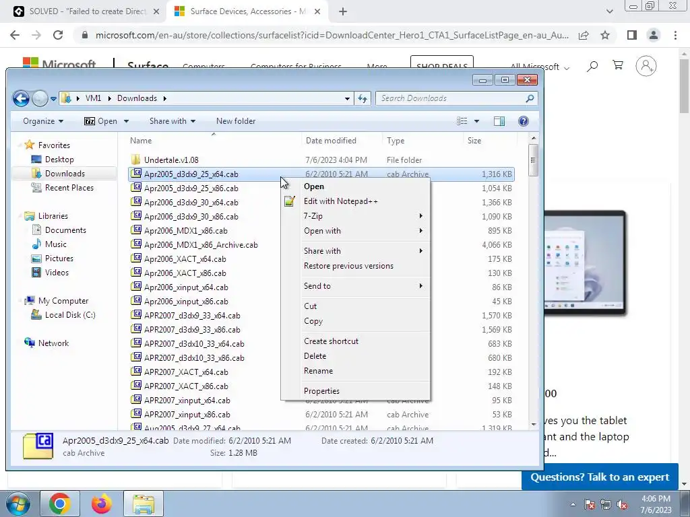This screenshot has height=517, width=690.
Task: Open the Explorer help icon
Action: click(523, 121)
